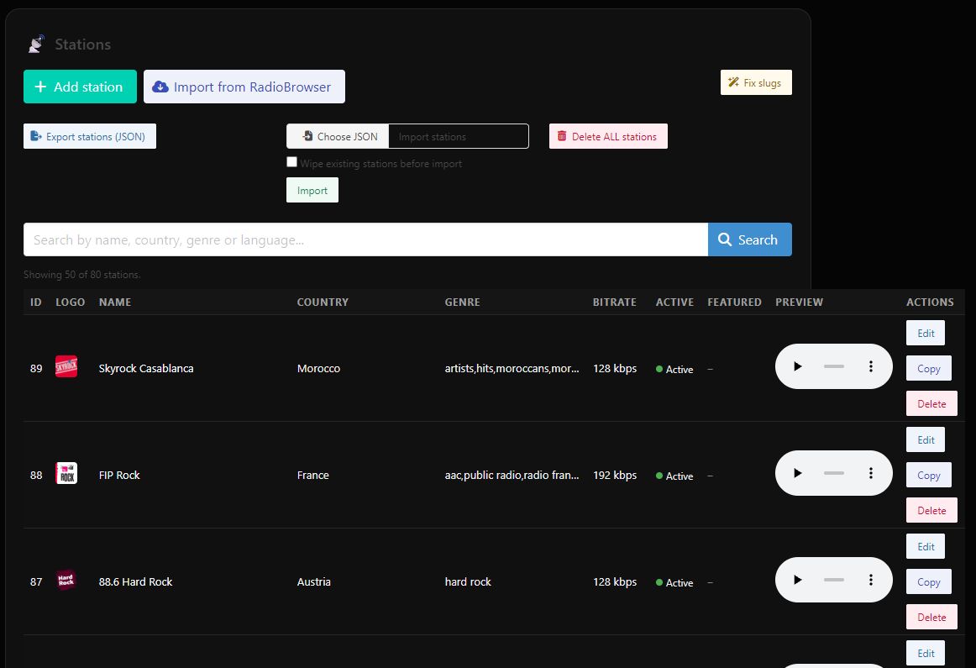976x668 pixels.
Task: Click the Morocco country cell
Action: 318,369
